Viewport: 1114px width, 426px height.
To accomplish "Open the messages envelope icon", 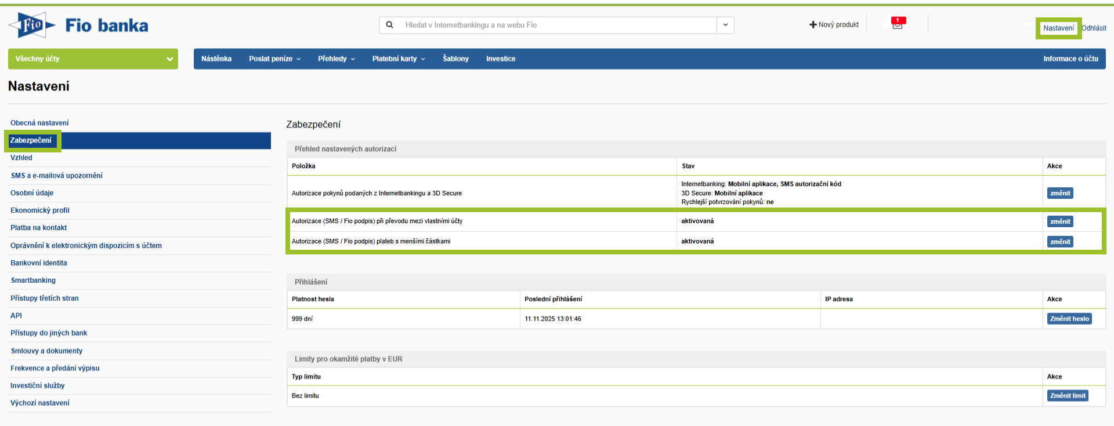I will coord(897,24).
